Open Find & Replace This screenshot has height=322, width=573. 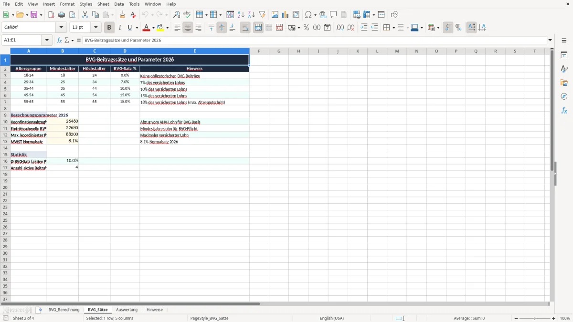pos(177,15)
